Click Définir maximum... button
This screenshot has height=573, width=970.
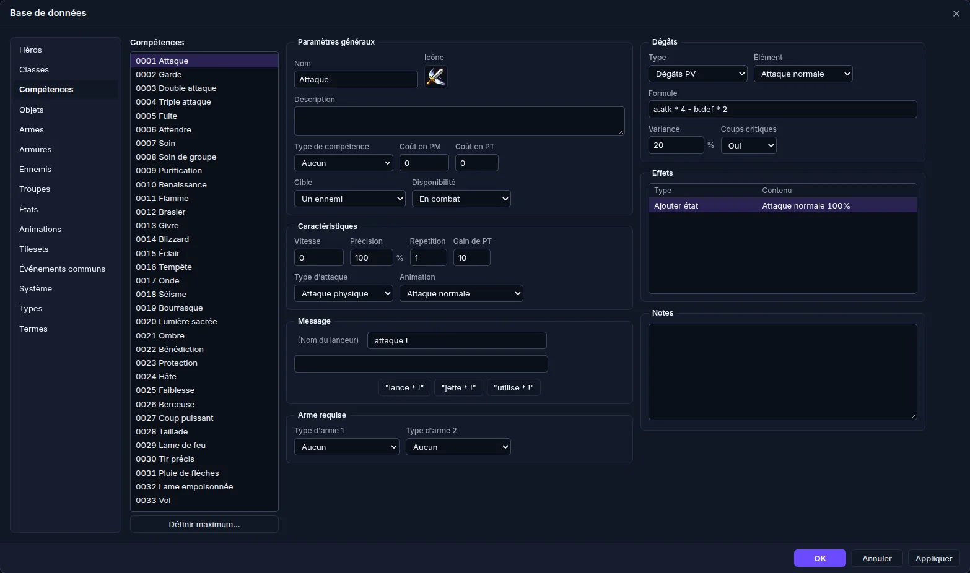pos(204,524)
